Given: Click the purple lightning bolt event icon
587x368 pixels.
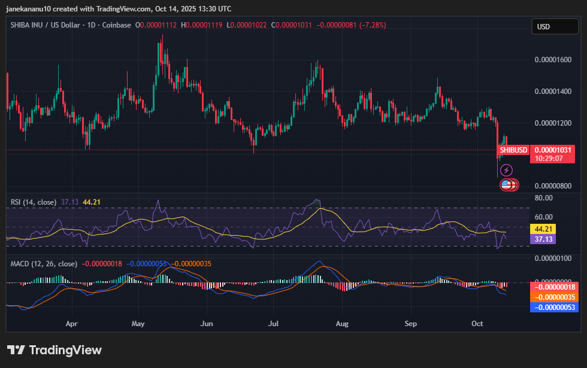Looking at the screenshot, I should click(506, 171).
